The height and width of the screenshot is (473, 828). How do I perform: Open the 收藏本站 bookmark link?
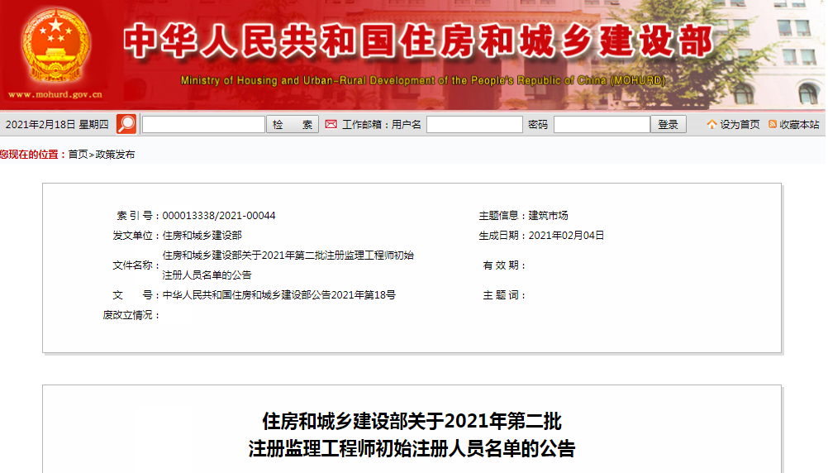(799, 124)
